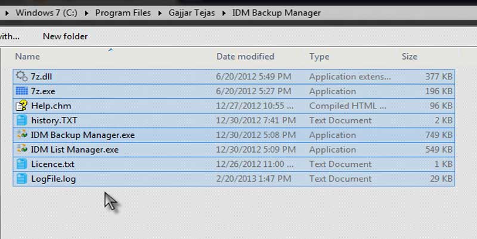
Task: Click the 96 KB size cell
Action: 441,106
